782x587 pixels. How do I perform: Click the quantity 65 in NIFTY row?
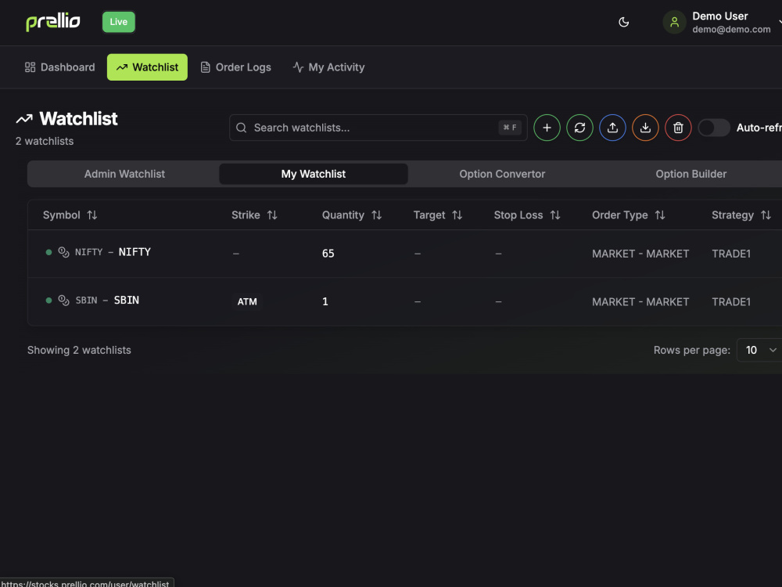328,254
